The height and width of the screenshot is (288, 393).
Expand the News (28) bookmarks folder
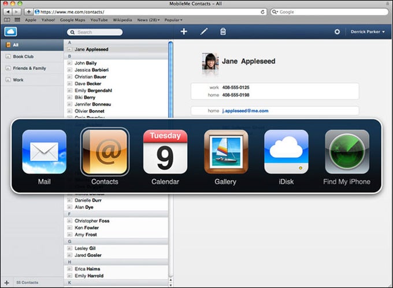148,20
